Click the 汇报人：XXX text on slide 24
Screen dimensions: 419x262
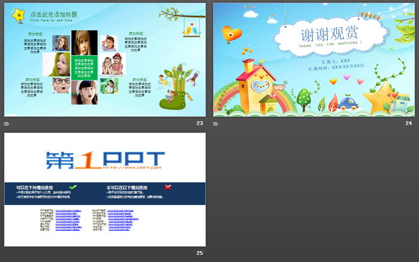[x=336, y=61]
